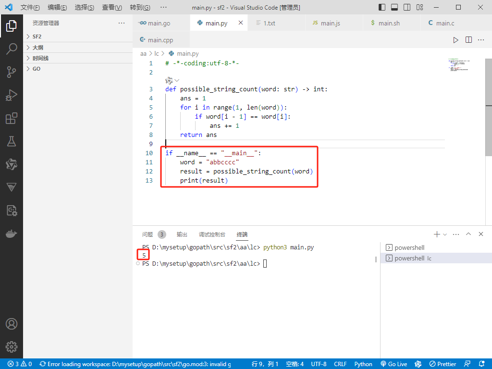Open Explorer panel More Actions ellipsis
Image resolution: width=492 pixels, height=369 pixels.
point(122,23)
